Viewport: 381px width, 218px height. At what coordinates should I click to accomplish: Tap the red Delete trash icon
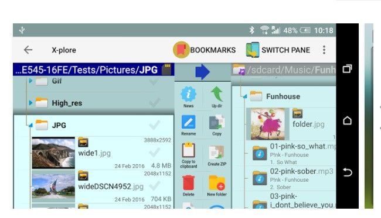pyautogui.click(x=188, y=183)
